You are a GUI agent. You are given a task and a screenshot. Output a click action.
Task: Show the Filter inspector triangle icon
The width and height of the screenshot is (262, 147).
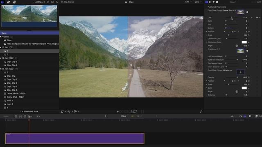coord(214,2)
